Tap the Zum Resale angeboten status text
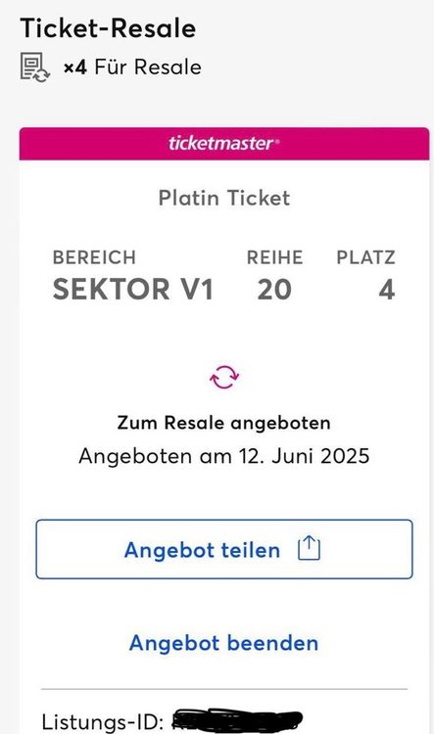 224,423
